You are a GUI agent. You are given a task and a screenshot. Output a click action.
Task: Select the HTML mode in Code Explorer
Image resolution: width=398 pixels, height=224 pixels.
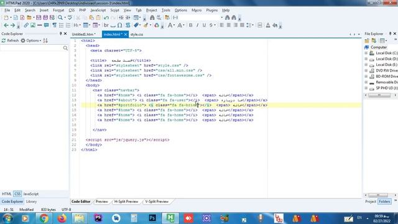coord(7,194)
